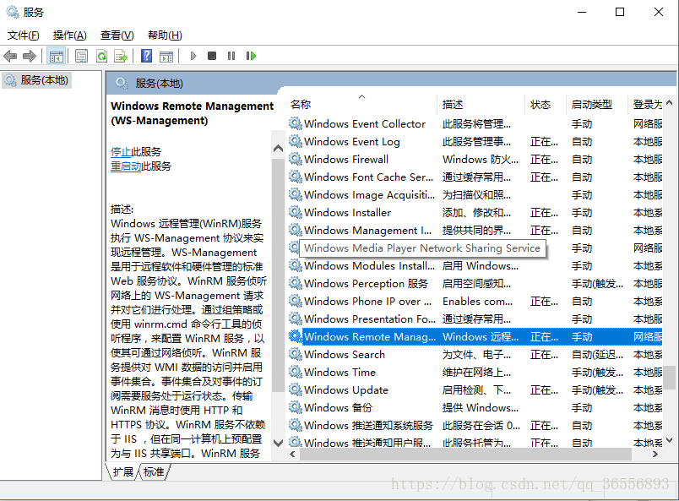Select Windows Presentation Fo... row
Viewport: 679px width, 501px height.
tap(475, 319)
